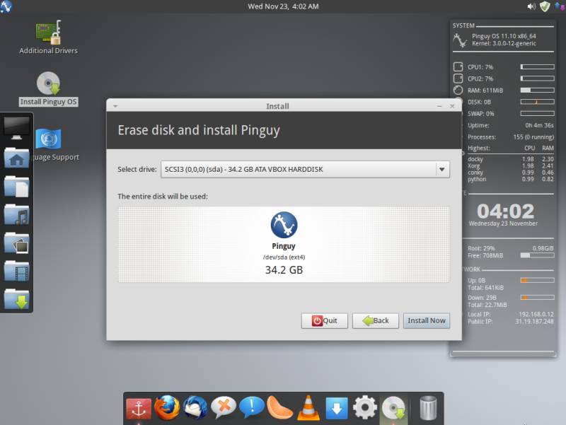Image resolution: width=566 pixels, height=425 pixels.
Task: Go Back to the previous installer step
Action: pyautogui.click(x=376, y=321)
